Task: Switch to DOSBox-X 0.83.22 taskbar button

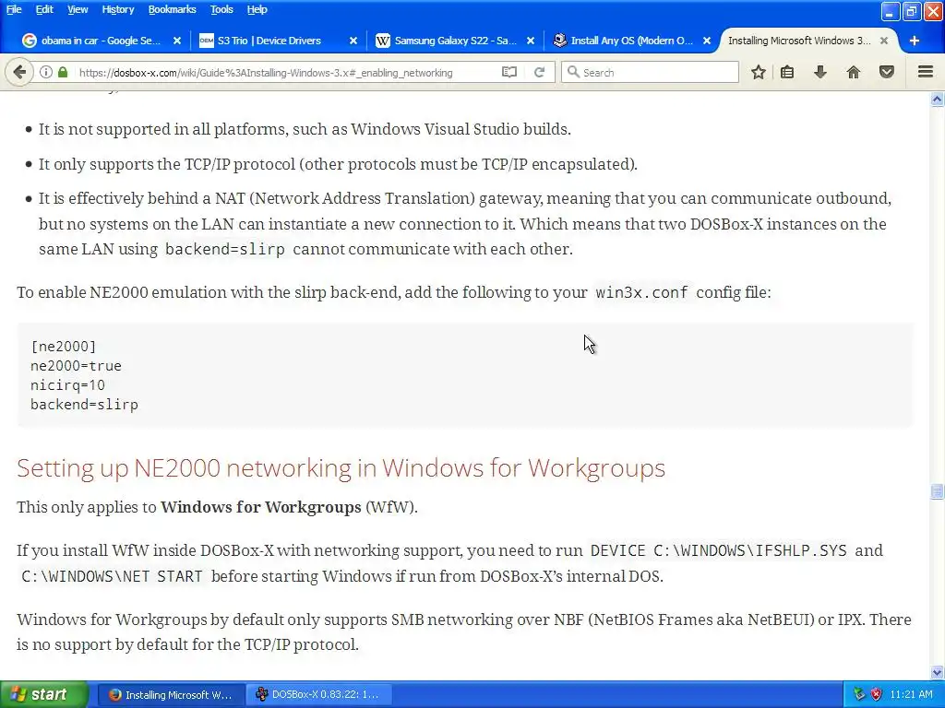Action: [x=318, y=695]
